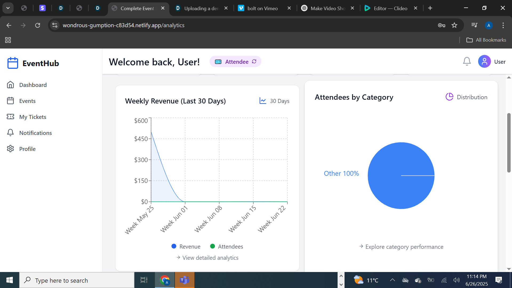Open the My Tickets sidebar item
The height and width of the screenshot is (288, 512).
pos(33,117)
